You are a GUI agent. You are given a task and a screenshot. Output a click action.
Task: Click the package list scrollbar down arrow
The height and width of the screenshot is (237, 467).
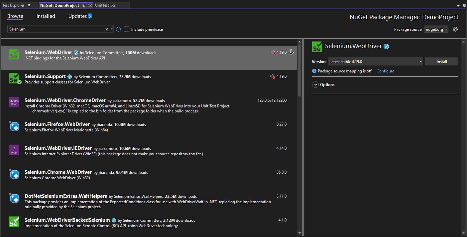(299, 233)
